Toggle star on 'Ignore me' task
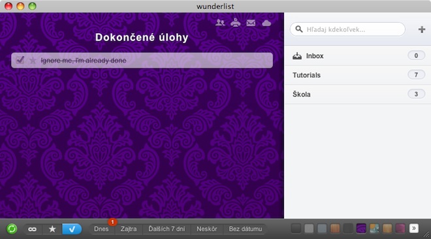This screenshot has width=431, height=239. [x=33, y=60]
